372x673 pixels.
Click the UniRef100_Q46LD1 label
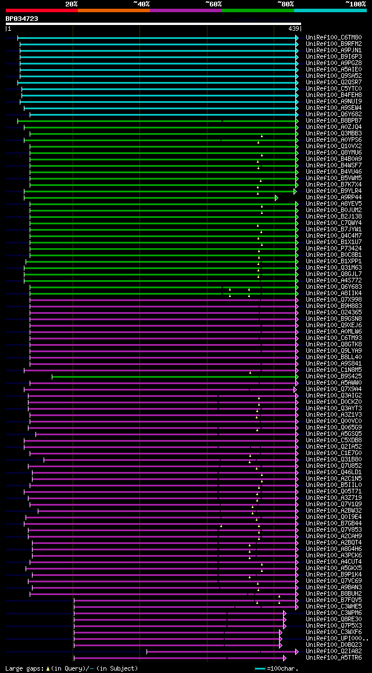[x=334, y=472]
